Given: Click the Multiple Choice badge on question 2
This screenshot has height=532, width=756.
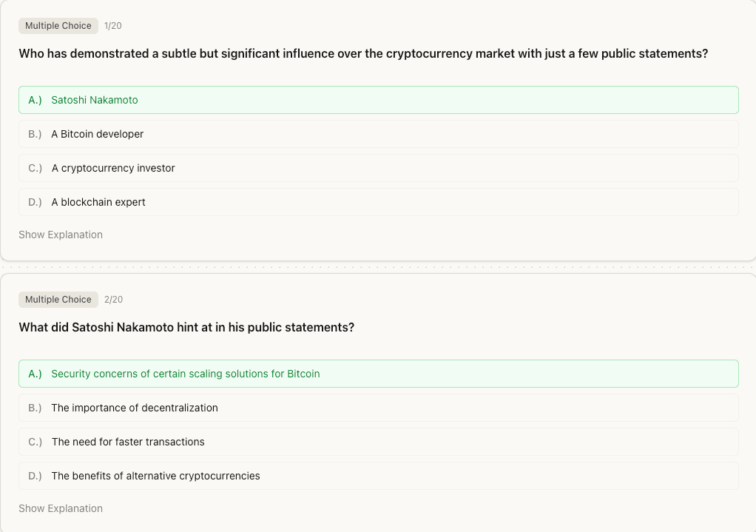Looking at the screenshot, I should pos(58,299).
